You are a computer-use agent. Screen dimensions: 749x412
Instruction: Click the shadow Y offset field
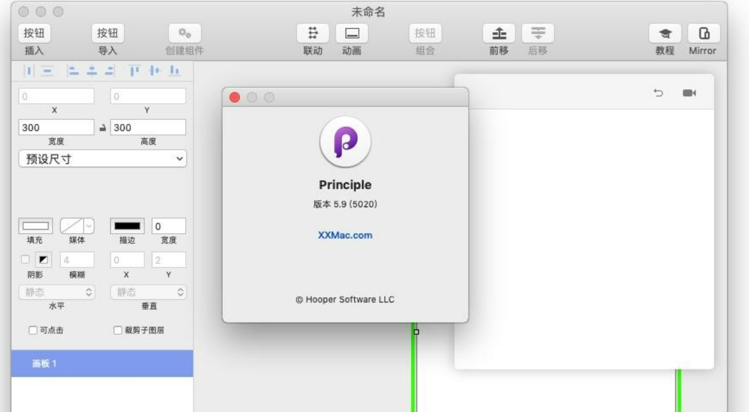(169, 260)
